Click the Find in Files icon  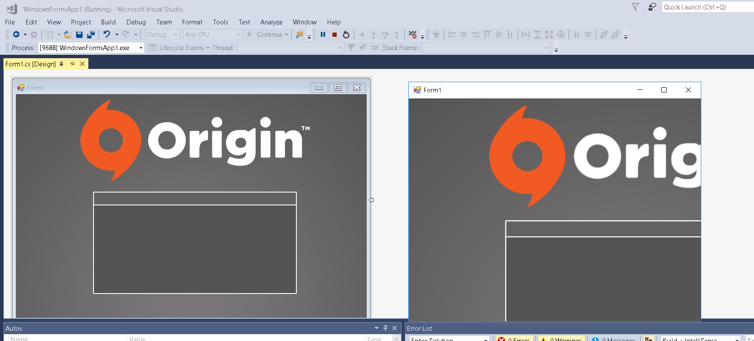pyautogui.click(x=299, y=35)
